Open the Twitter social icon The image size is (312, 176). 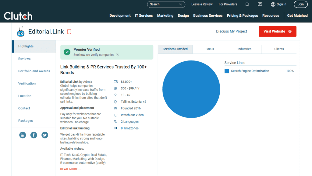click(x=45, y=135)
